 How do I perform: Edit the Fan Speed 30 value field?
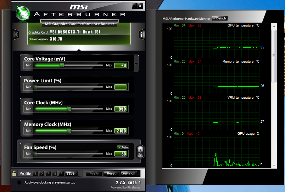121,154
